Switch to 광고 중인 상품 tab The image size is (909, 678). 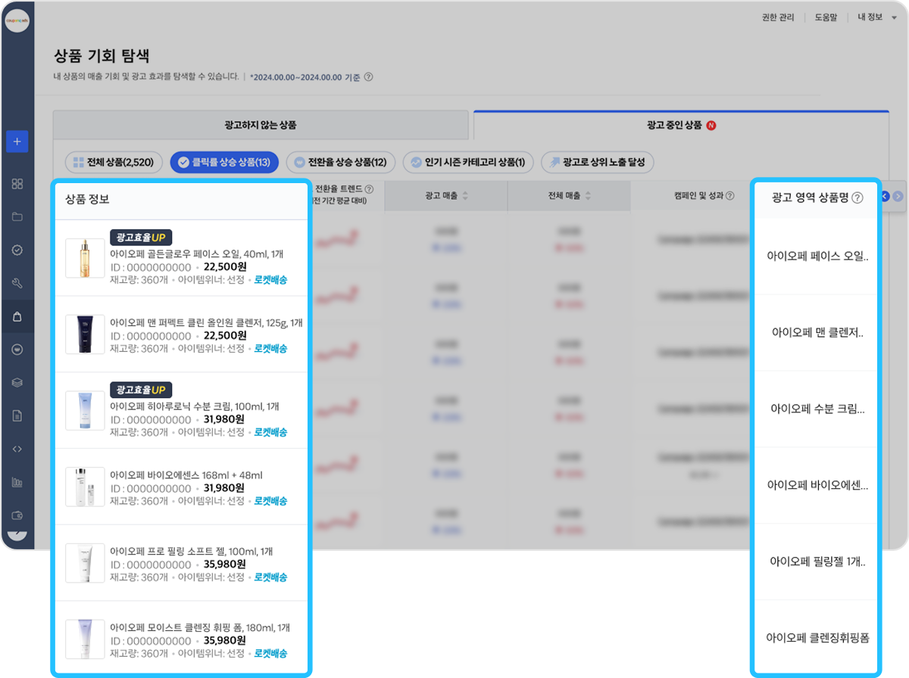(x=680, y=125)
